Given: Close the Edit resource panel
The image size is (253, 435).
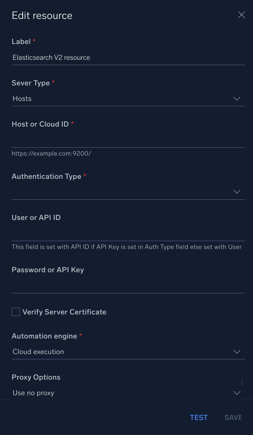Looking at the screenshot, I should tap(241, 15).
